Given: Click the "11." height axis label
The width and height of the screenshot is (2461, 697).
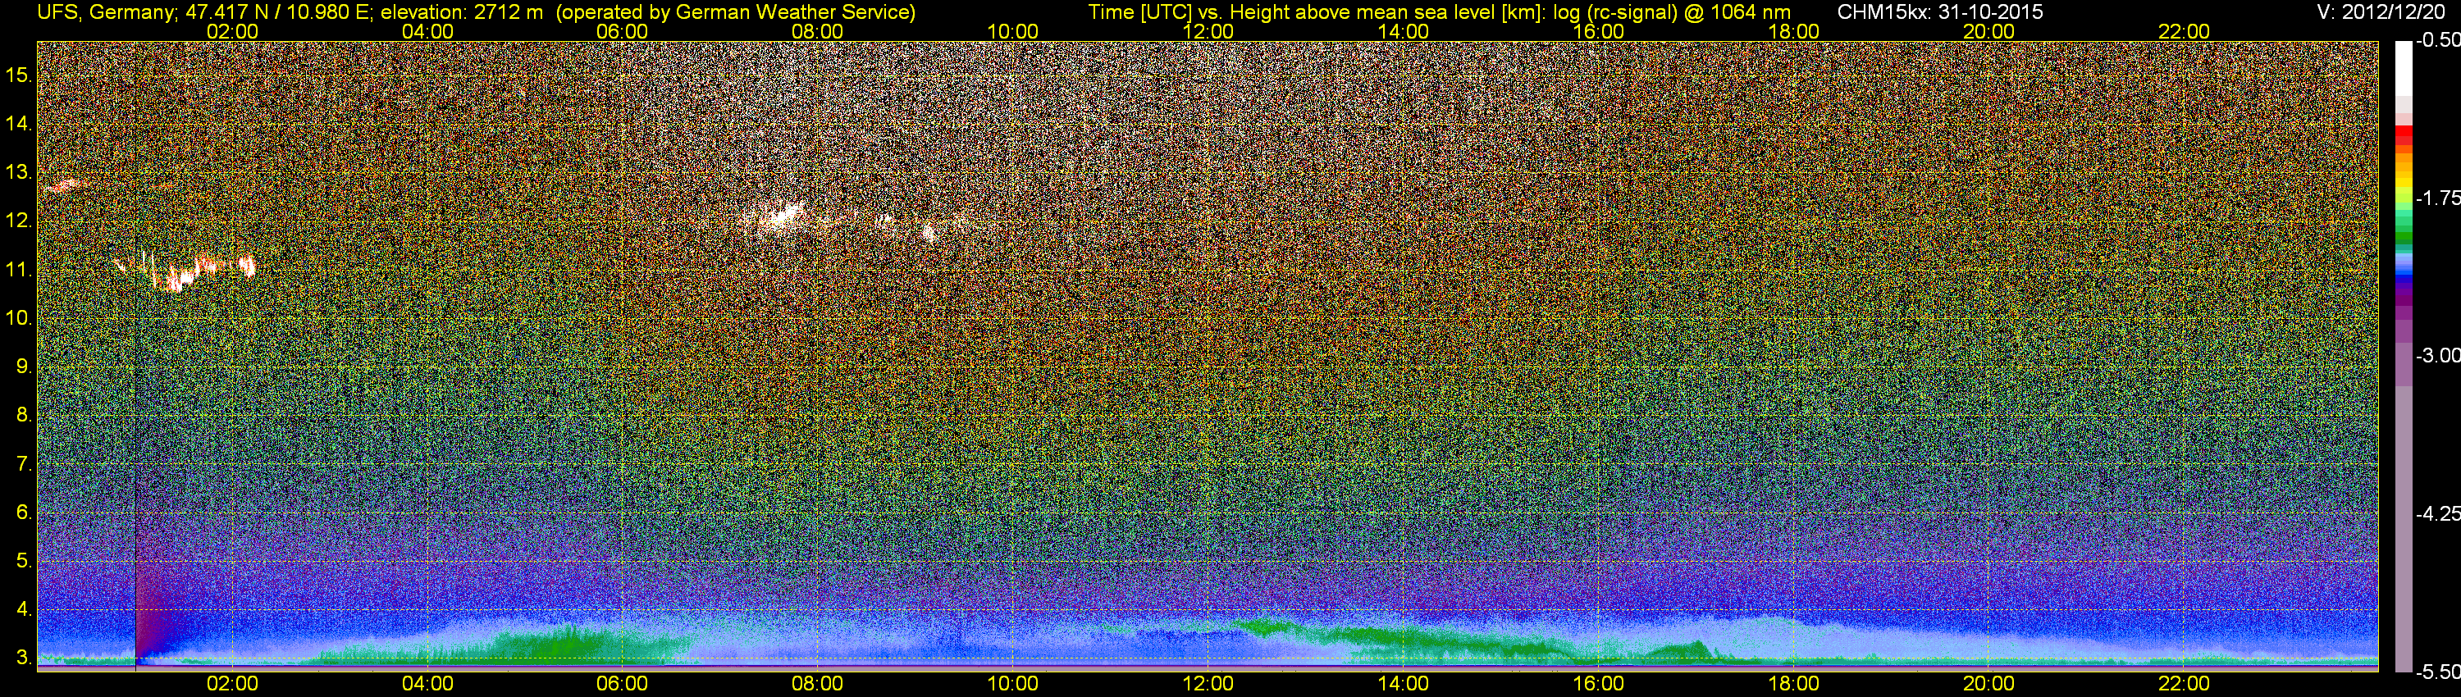Looking at the screenshot, I should (x=19, y=269).
